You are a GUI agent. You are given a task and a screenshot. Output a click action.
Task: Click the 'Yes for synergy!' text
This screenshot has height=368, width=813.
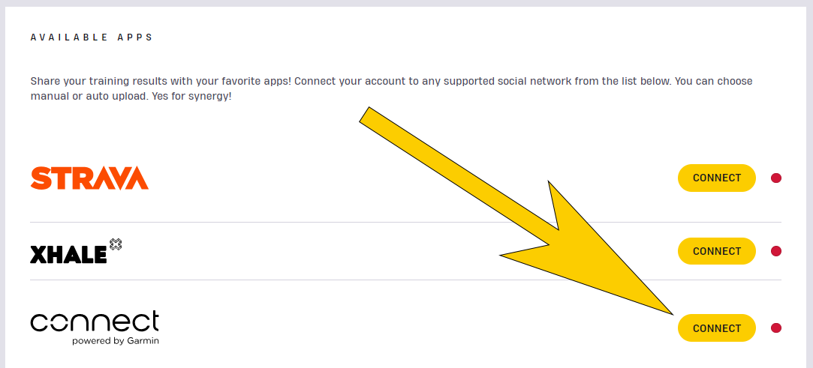[192, 97]
